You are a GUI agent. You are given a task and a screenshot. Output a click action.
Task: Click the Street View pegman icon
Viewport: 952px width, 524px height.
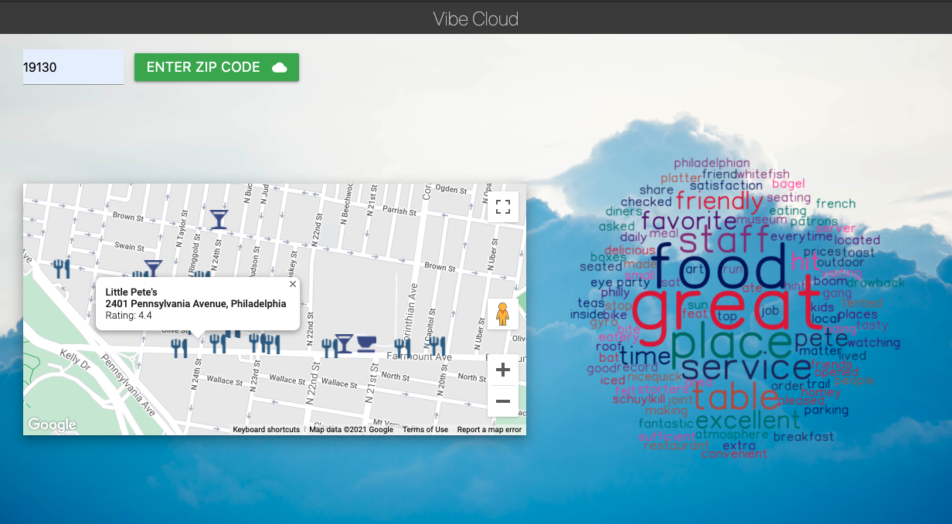point(502,314)
